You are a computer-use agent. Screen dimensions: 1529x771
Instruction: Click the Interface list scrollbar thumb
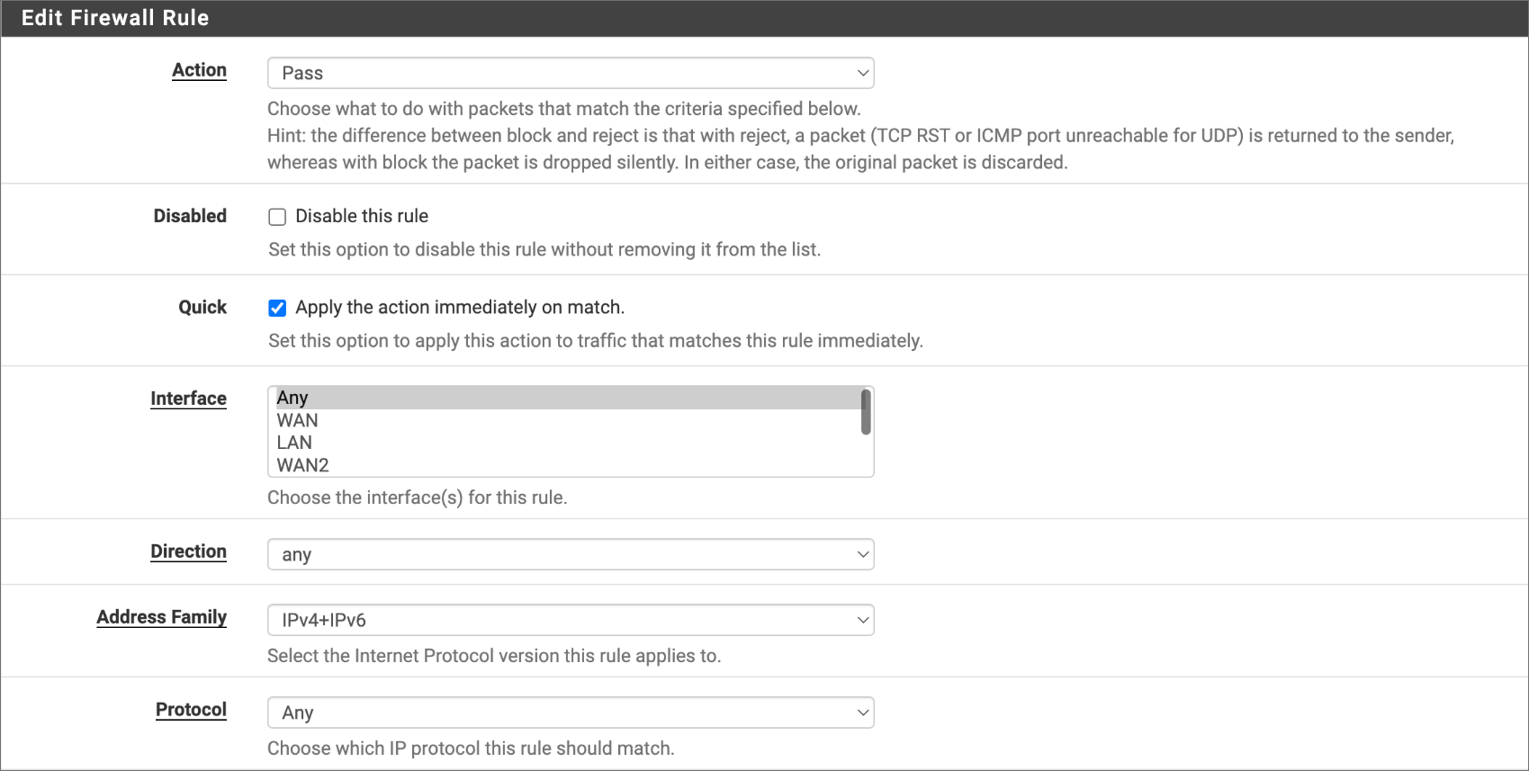click(x=866, y=412)
